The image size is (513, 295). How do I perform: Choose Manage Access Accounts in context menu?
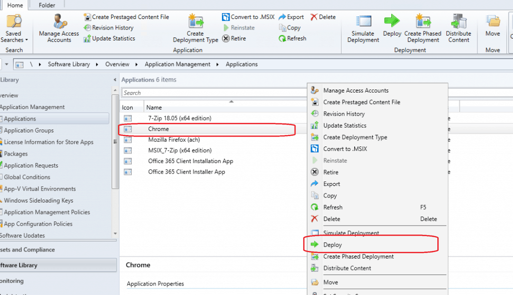click(356, 90)
